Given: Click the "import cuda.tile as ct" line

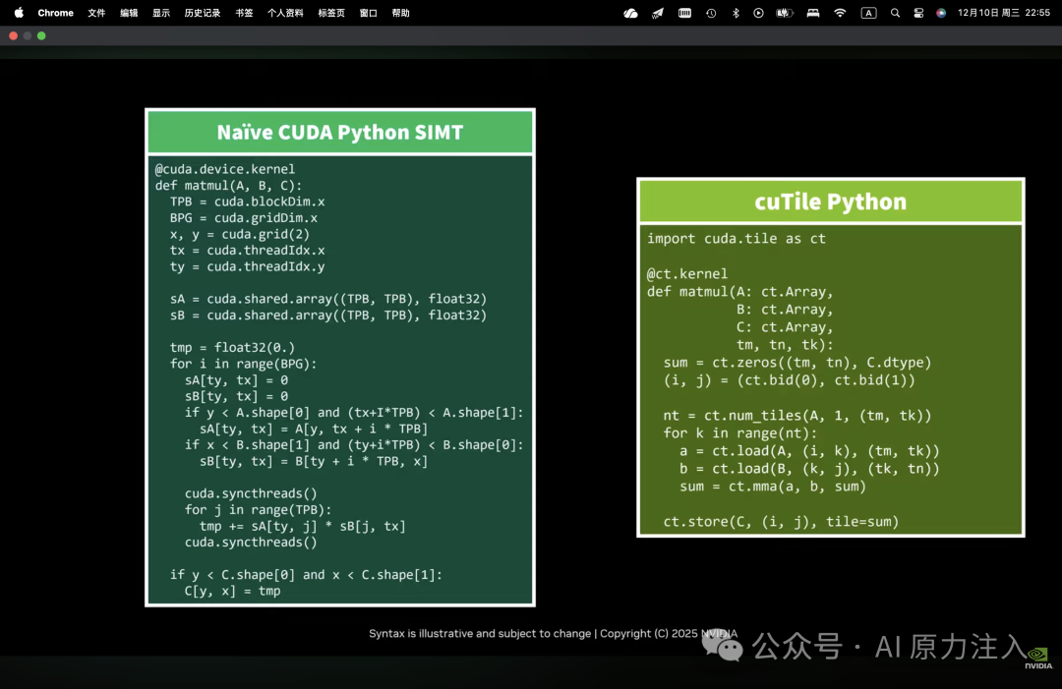Looking at the screenshot, I should coord(737,239).
